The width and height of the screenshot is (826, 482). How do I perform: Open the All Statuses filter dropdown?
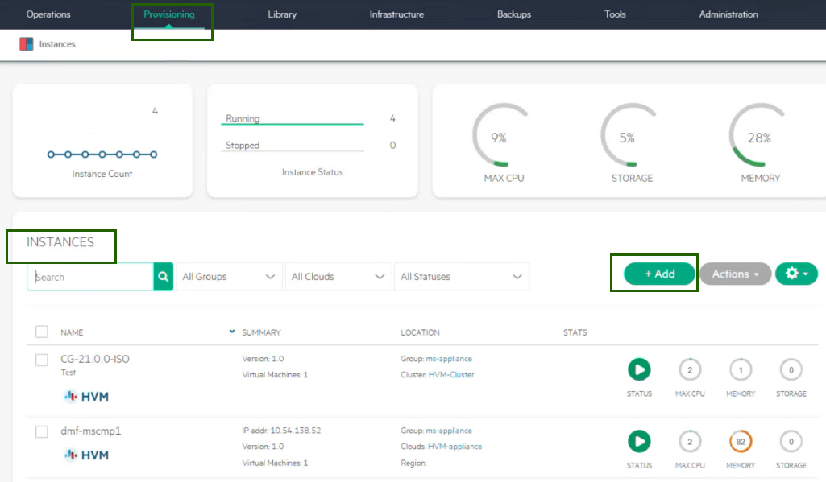pos(461,277)
